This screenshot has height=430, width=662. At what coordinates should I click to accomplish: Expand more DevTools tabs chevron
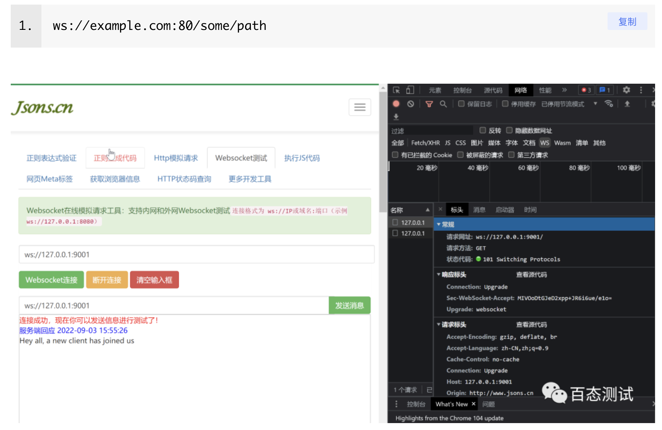click(x=564, y=90)
